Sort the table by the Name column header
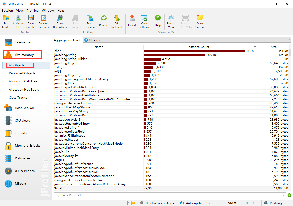The width and height of the screenshot is (293, 206). [99, 47]
